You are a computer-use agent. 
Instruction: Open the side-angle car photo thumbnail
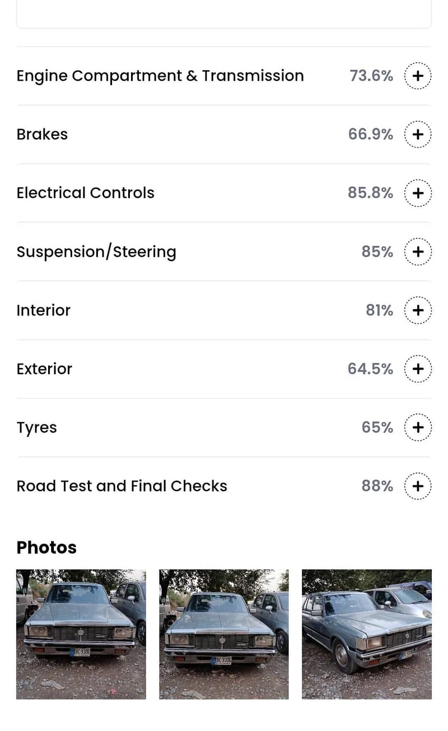coord(367,634)
